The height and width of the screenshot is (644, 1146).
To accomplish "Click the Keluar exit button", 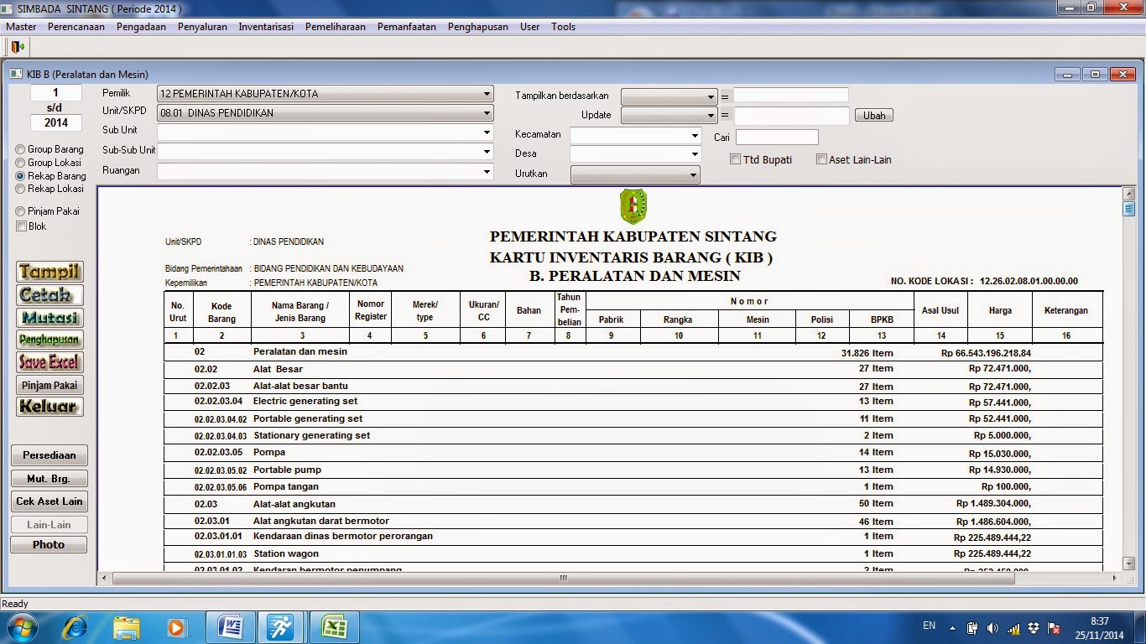I will [x=49, y=407].
